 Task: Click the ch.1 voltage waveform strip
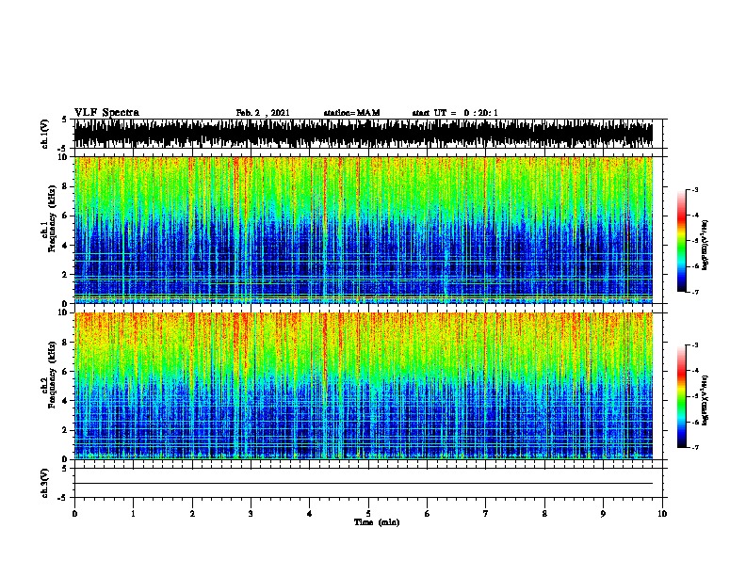(364, 134)
